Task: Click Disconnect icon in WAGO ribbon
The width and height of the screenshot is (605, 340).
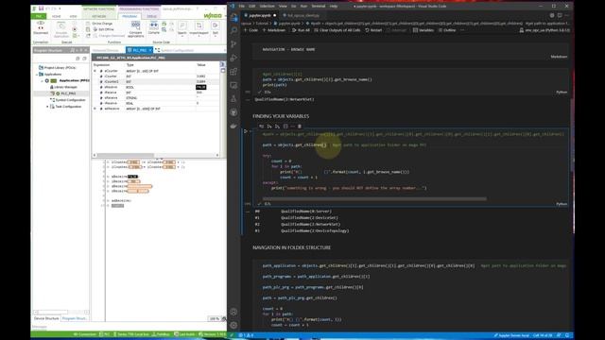Action: (41, 27)
